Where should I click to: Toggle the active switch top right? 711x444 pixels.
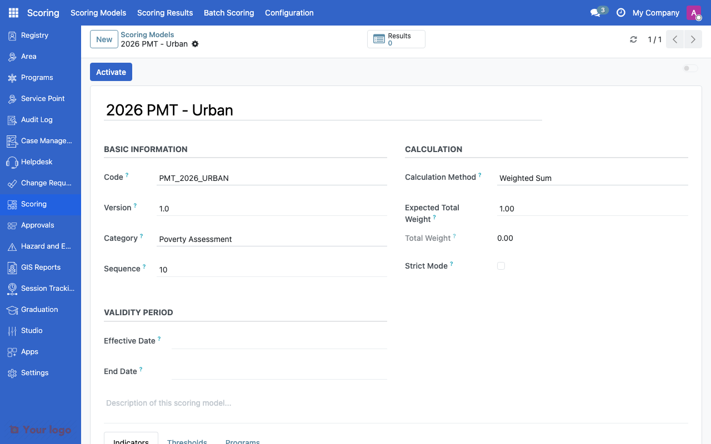click(690, 68)
